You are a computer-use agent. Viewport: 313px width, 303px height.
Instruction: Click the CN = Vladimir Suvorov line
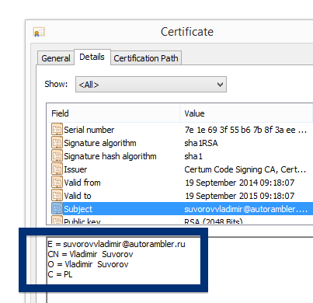click(90, 254)
